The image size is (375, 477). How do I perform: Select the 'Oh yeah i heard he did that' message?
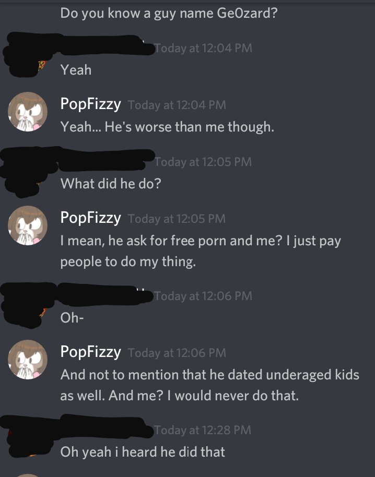143,452
